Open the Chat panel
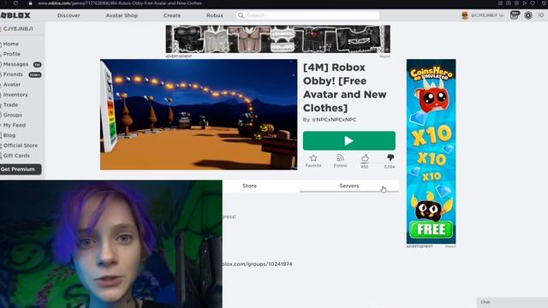This screenshot has height=308, width=548. pos(512,302)
